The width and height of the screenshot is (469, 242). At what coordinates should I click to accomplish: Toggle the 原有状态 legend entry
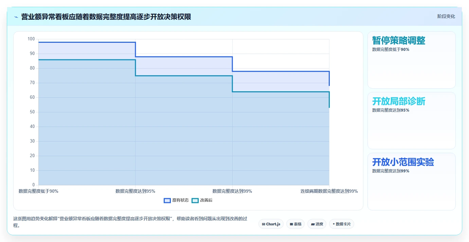coord(176,200)
